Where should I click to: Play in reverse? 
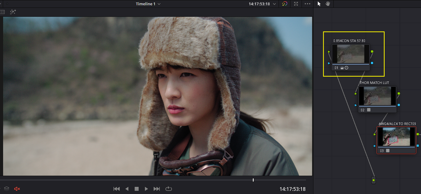pos(127,189)
